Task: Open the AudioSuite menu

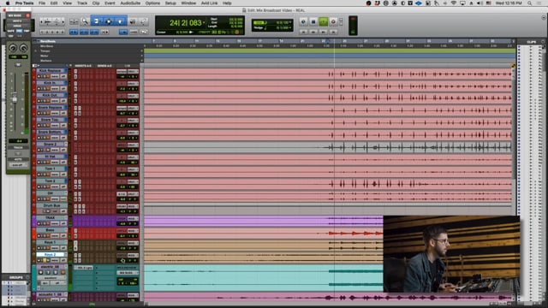Action: [x=130, y=3]
